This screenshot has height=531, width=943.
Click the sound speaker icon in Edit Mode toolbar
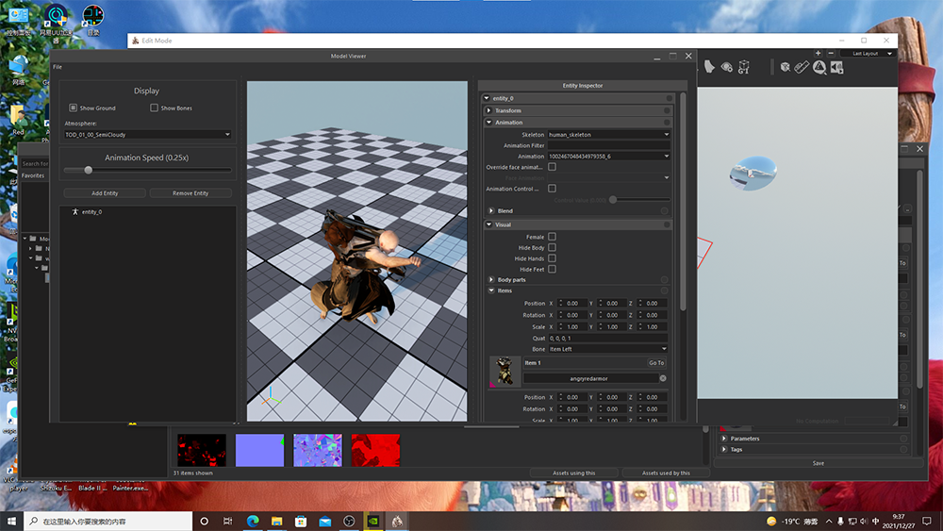click(836, 67)
